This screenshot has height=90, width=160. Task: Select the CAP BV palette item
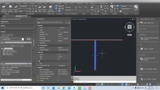(x=147, y=49)
